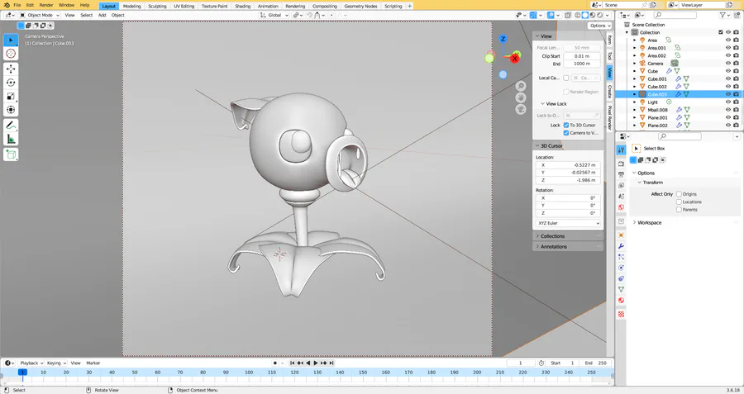The height and width of the screenshot is (394, 744).
Task: Switch to the Modeling workspace tab
Action: [x=132, y=6]
